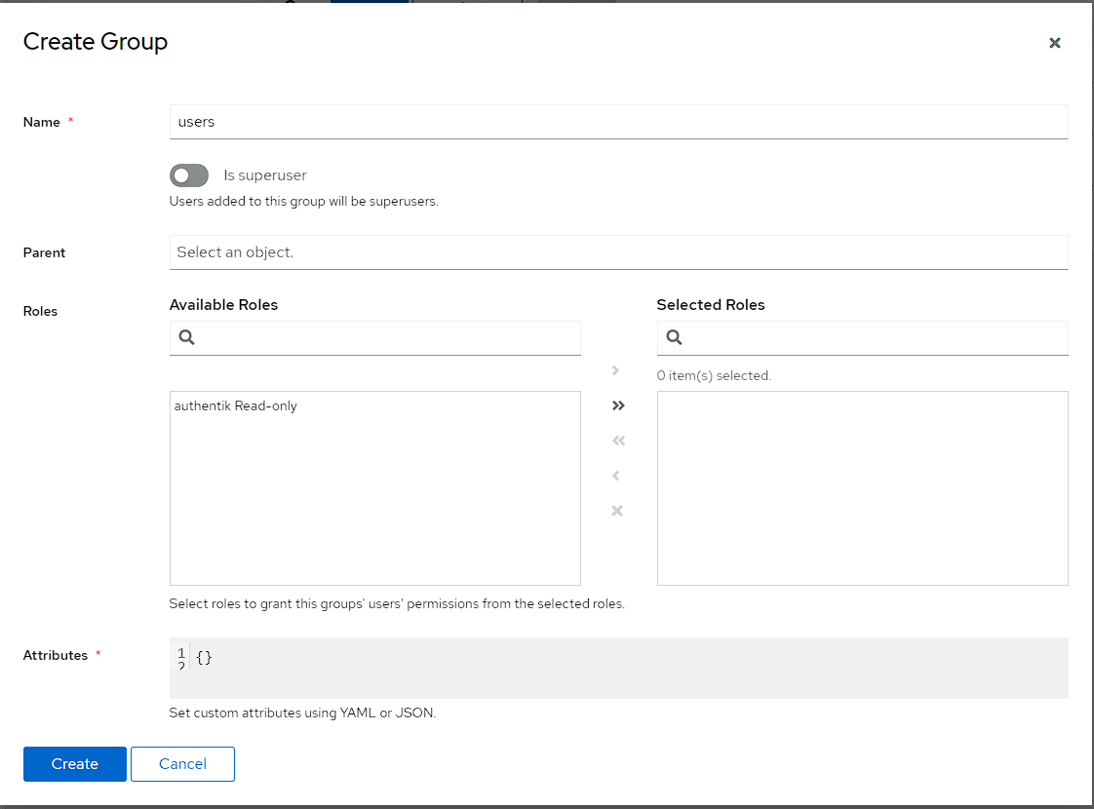
Task: Click the magnifier icon under Available Roles
Action: coord(187,338)
